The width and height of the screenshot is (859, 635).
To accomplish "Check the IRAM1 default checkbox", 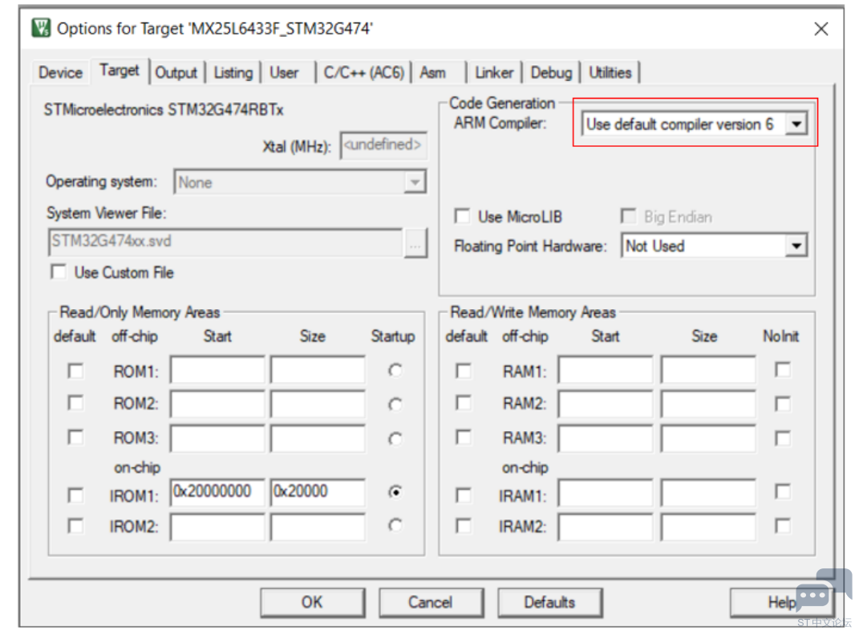I will [x=464, y=495].
